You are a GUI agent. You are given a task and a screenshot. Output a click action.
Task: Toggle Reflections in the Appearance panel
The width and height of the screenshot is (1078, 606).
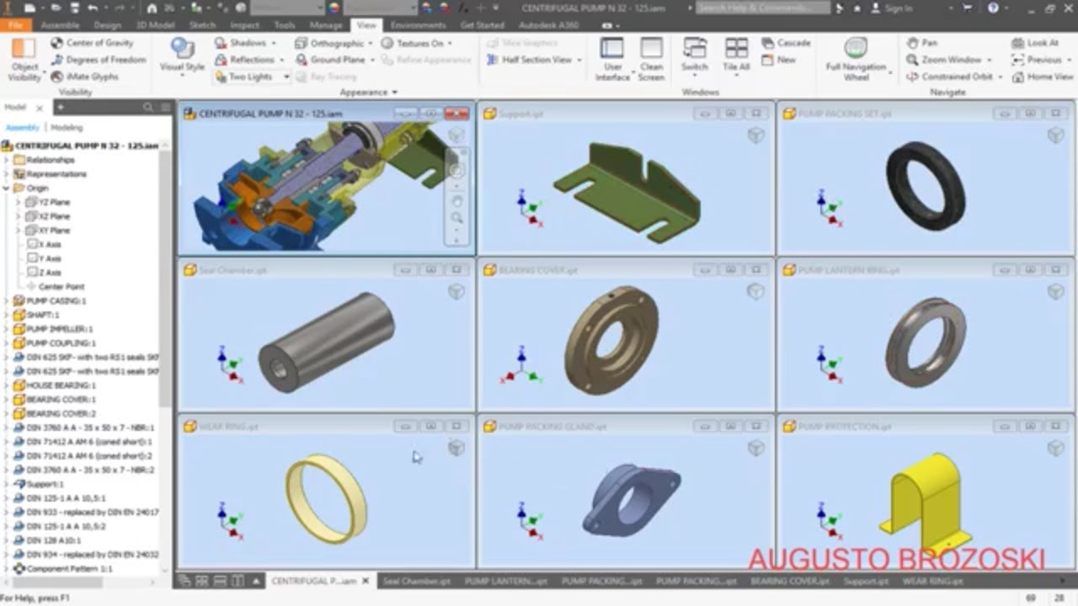[248, 60]
